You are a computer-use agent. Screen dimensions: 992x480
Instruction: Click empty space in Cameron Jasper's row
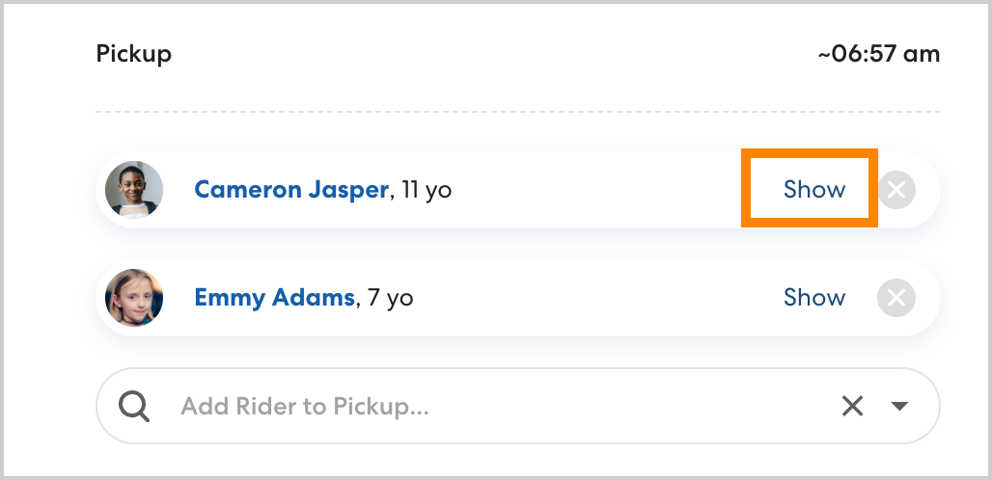point(598,190)
